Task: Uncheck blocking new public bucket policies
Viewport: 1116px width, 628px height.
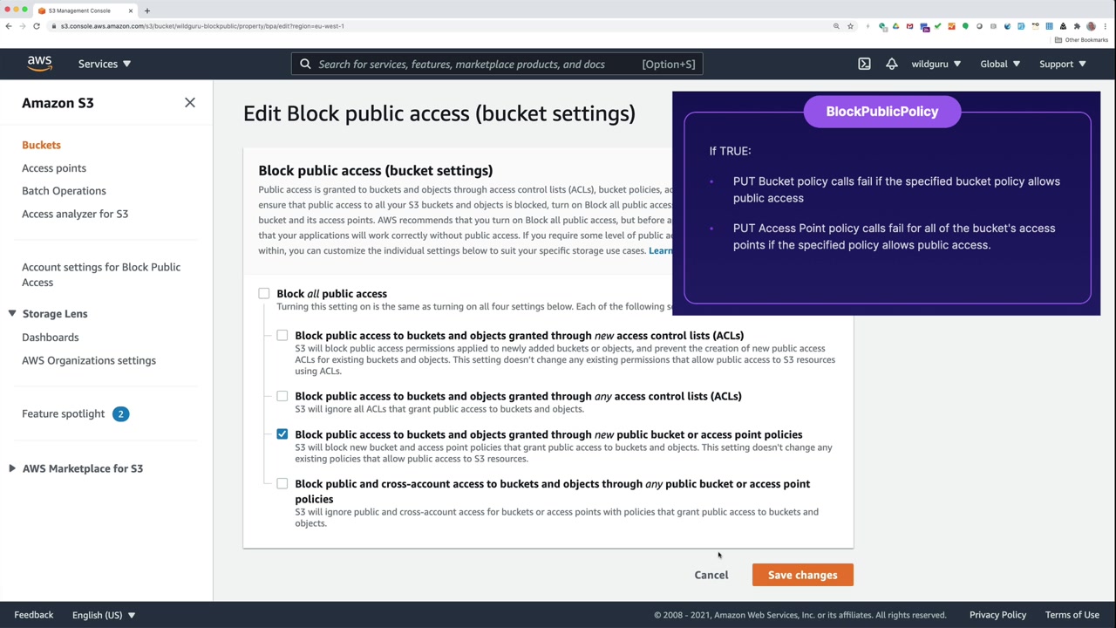Action: pos(282,434)
